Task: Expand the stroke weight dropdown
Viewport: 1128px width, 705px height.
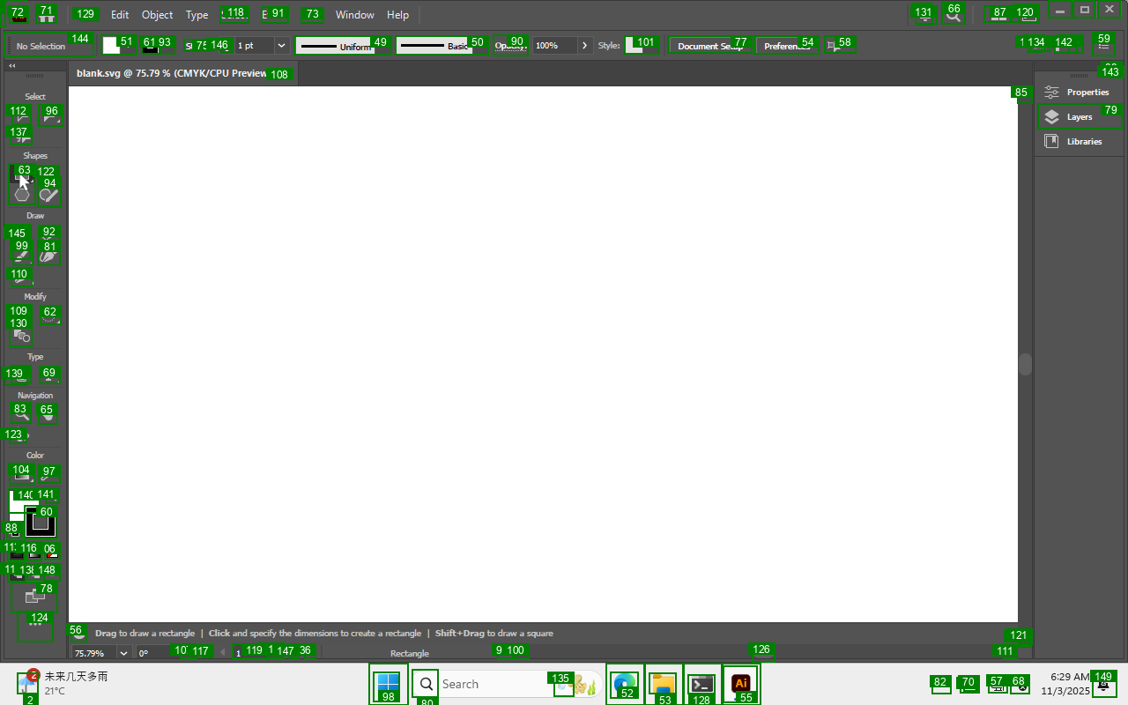Action: [281, 45]
